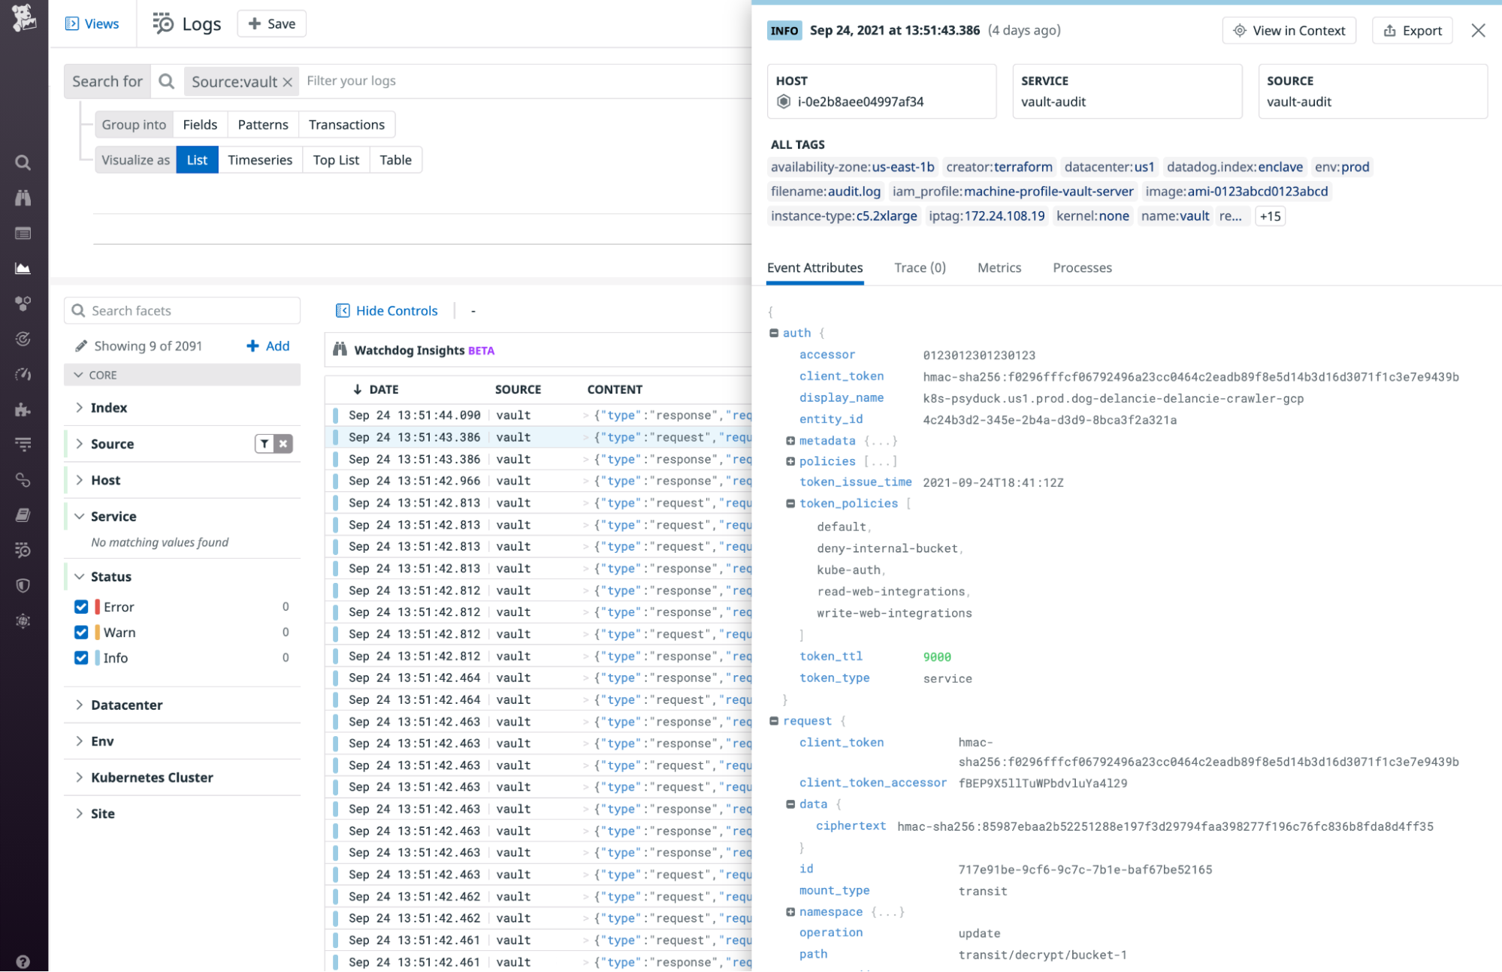Screen dimensions: 1502x972
Task: Collapse the auth object in Event Attributes
Action: [x=776, y=332]
